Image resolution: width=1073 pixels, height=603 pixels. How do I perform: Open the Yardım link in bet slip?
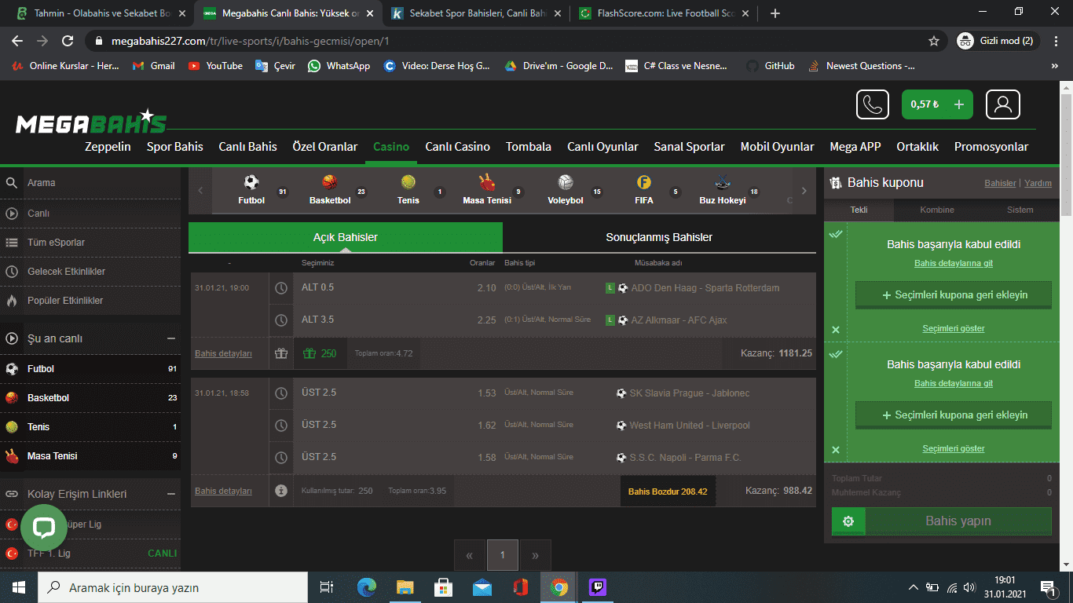tap(1038, 183)
